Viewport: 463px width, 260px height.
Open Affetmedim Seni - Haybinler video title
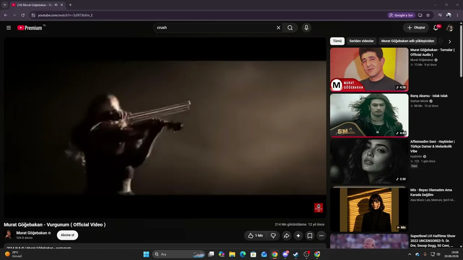pyautogui.click(x=433, y=146)
